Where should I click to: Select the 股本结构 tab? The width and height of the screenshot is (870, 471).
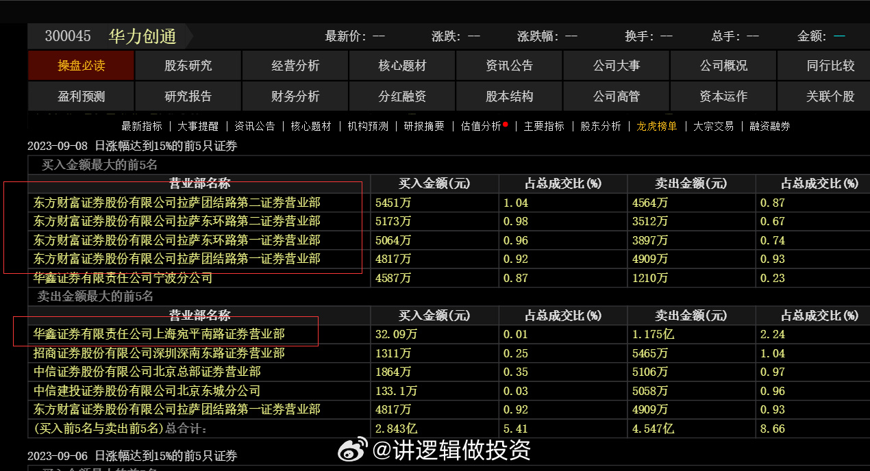(509, 97)
